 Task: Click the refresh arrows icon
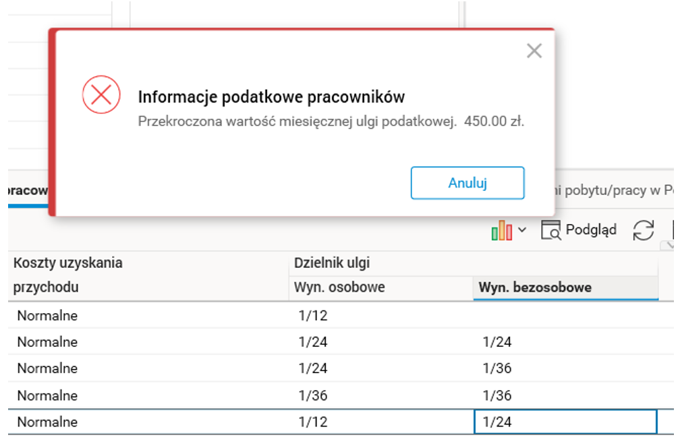click(644, 231)
